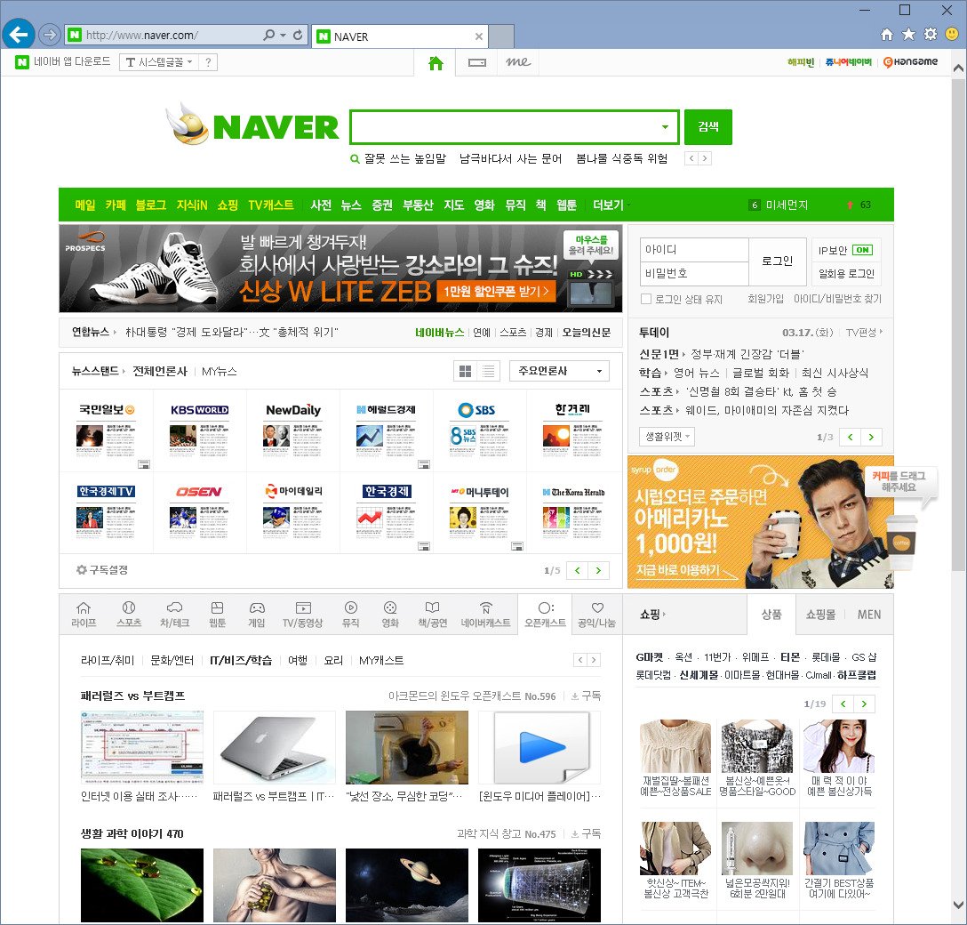967x925 pixels.
Task: Click the 아이디 input field
Action: click(x=694, y=249)
